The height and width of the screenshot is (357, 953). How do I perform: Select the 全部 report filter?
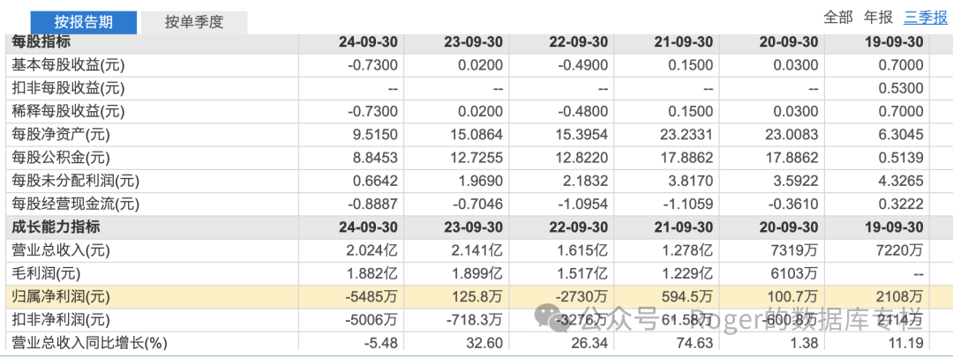click(x=837, y=17)
